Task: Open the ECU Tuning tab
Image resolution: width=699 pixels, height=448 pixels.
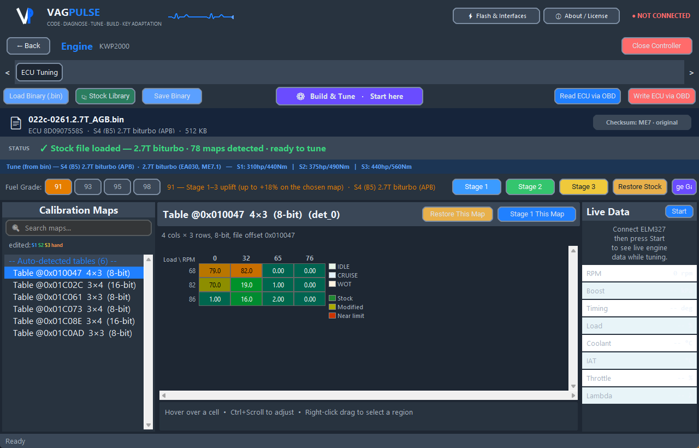Action: tap(39, 72)
